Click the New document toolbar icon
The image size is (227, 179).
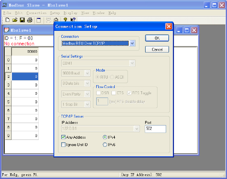7,20
